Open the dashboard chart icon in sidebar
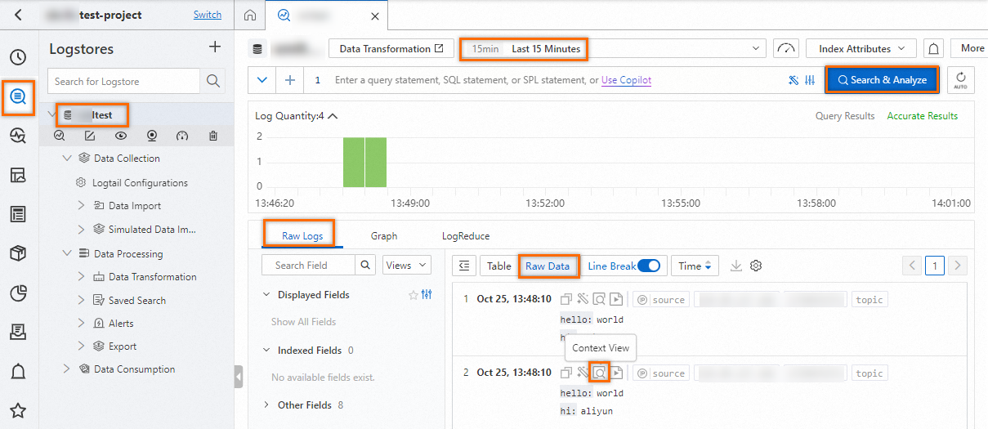This screenshot has width=988, height=429. coord(18,175)
